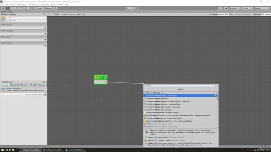
Task: Choose Vector3.RotateTowards option
Action: point(180,115)
